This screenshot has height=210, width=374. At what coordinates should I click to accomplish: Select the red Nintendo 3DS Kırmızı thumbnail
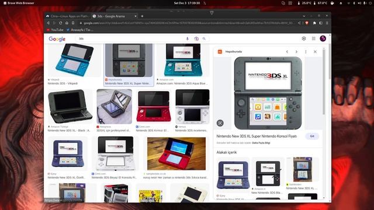click(154, 107)
